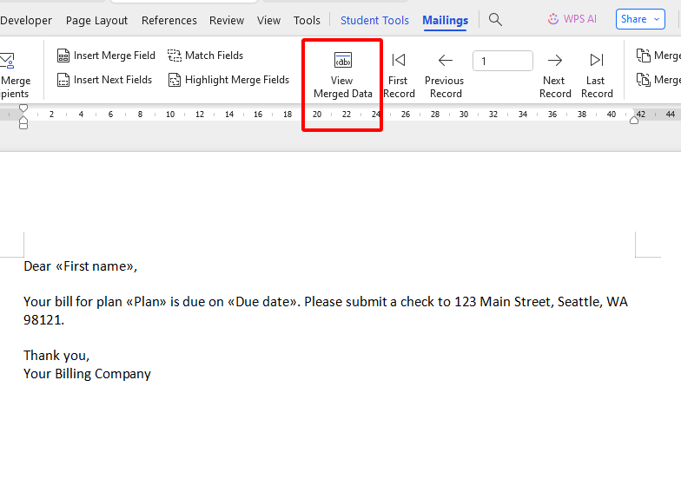Switch to the References tab
The height and width of the screenshot is (485, 681).
coord(169,20)
